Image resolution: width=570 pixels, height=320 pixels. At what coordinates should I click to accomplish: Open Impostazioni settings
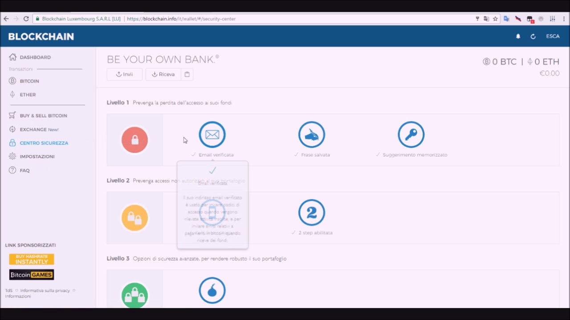[32, 156]
